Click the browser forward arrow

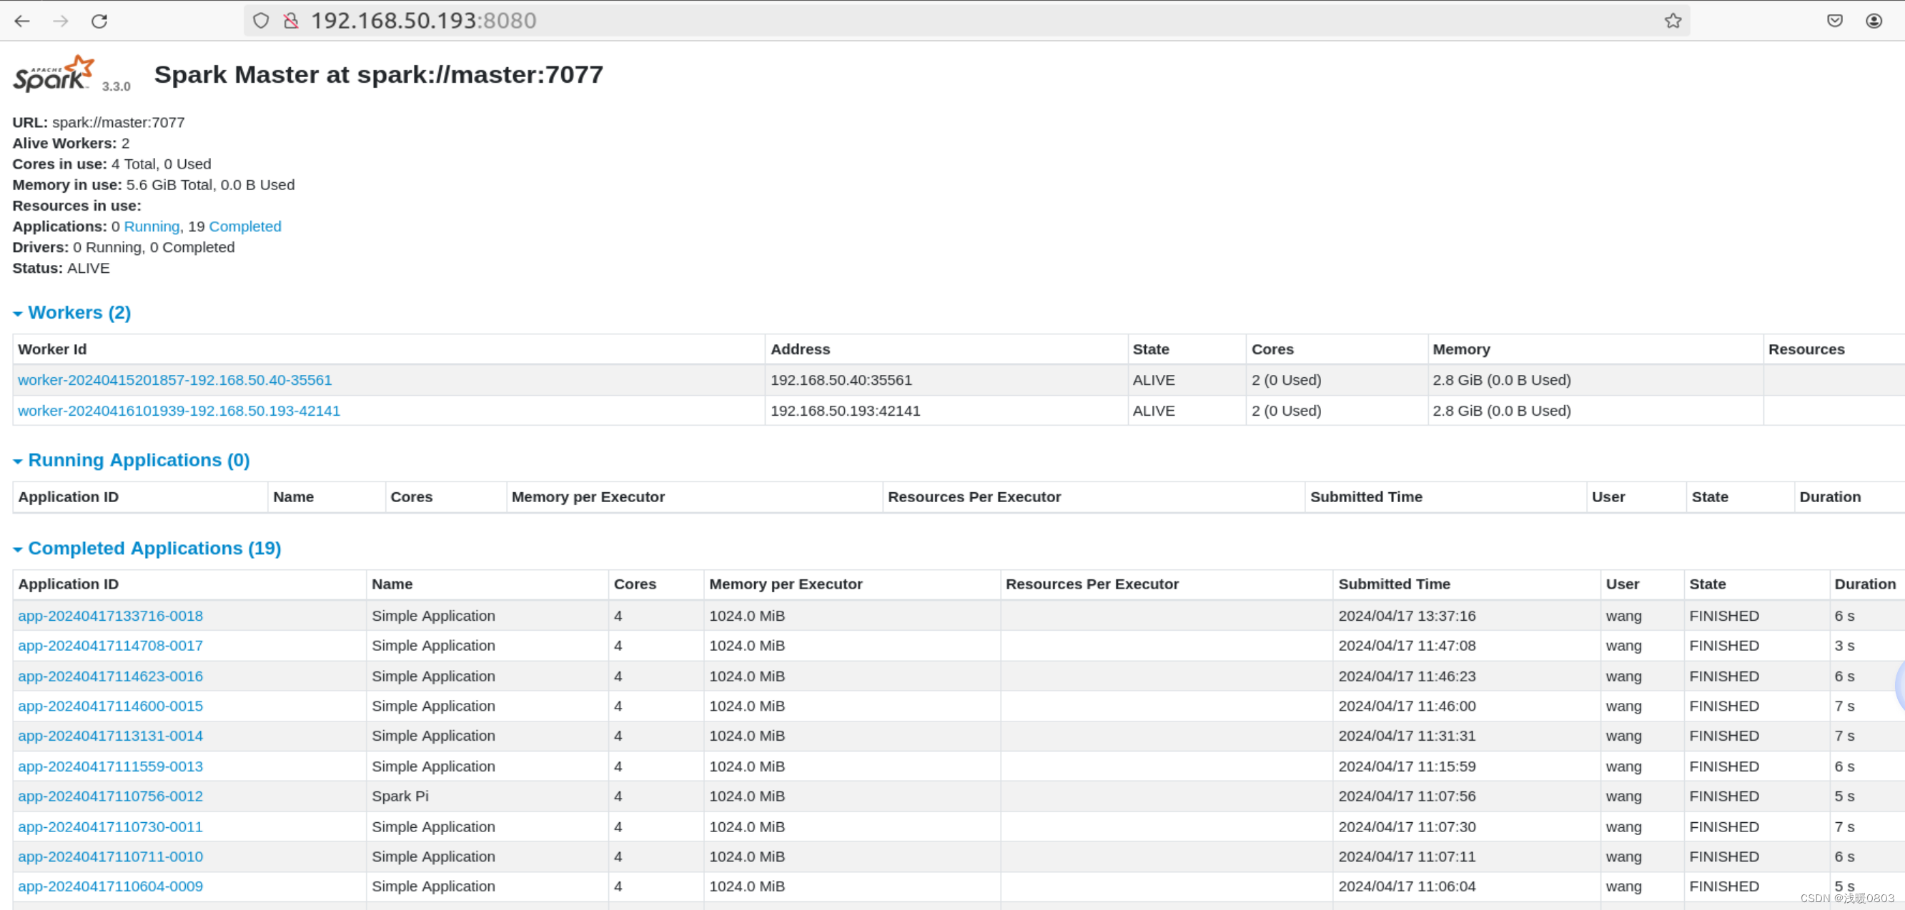coord(61,21)
